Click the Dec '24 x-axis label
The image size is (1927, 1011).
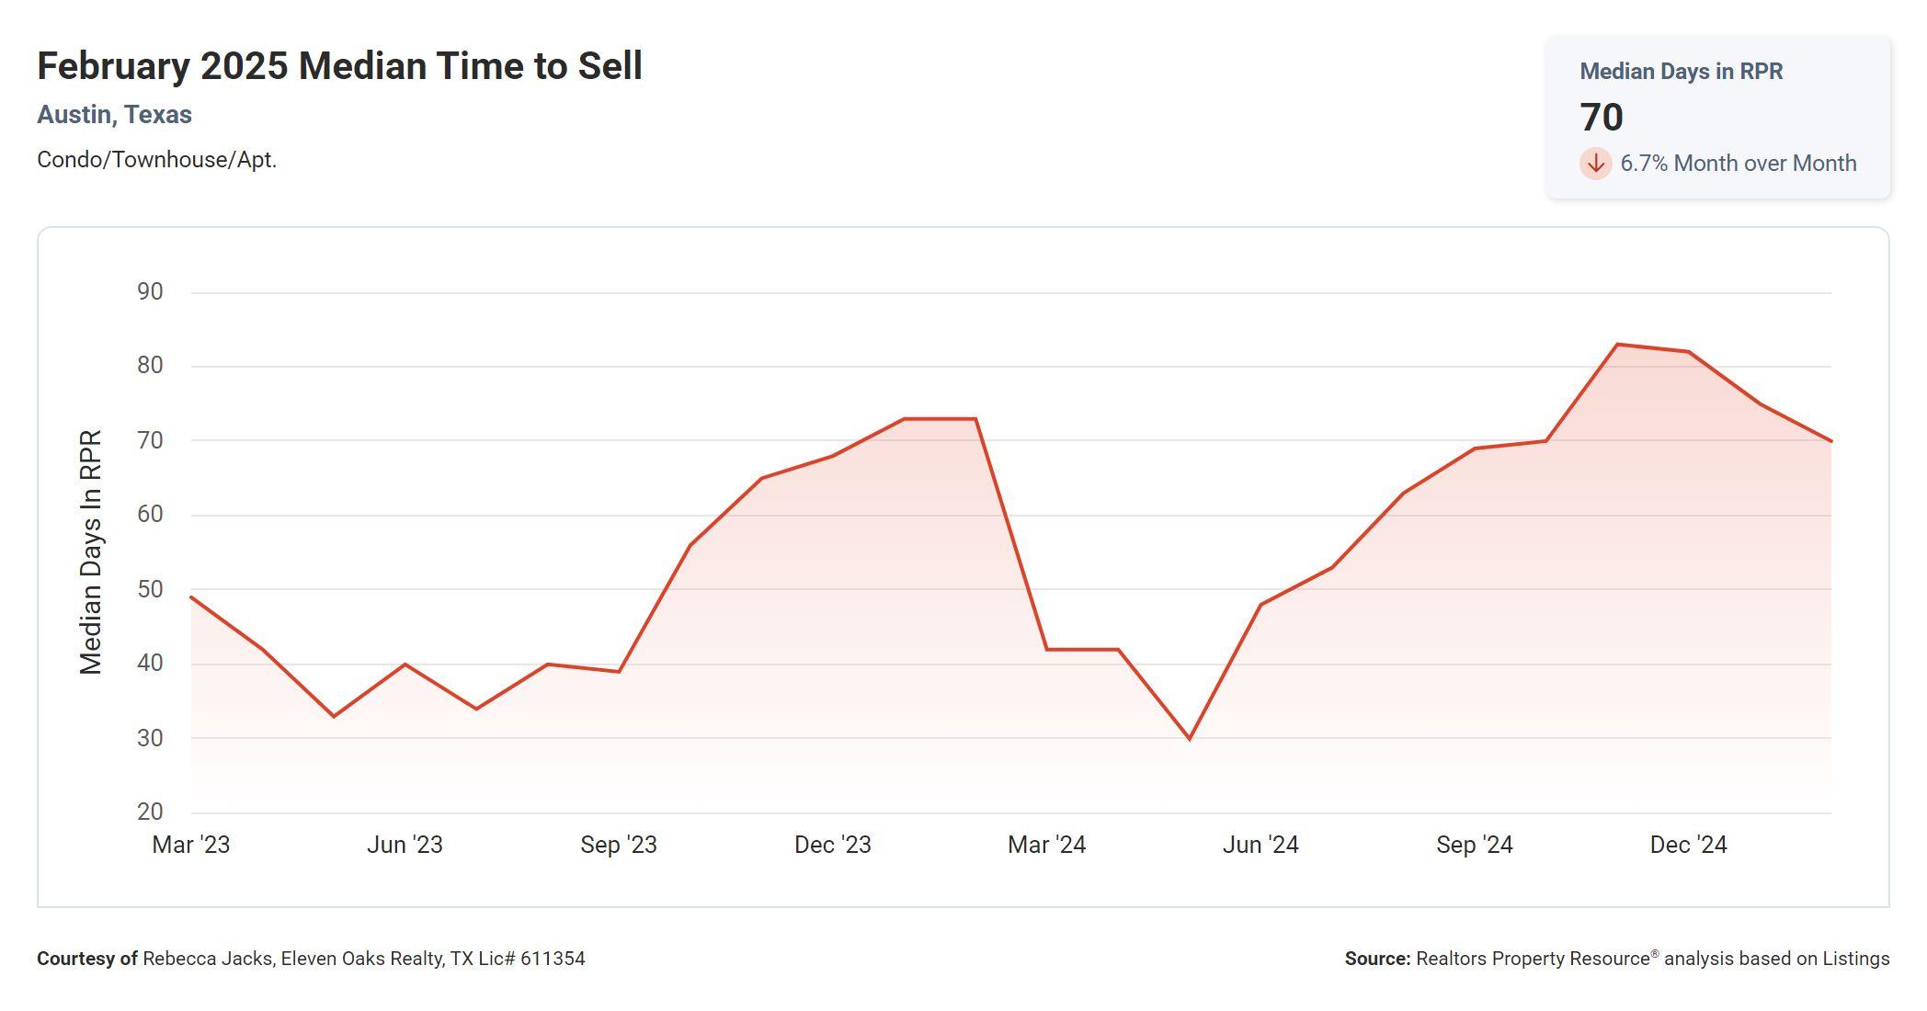click(x=1688, y=845)
